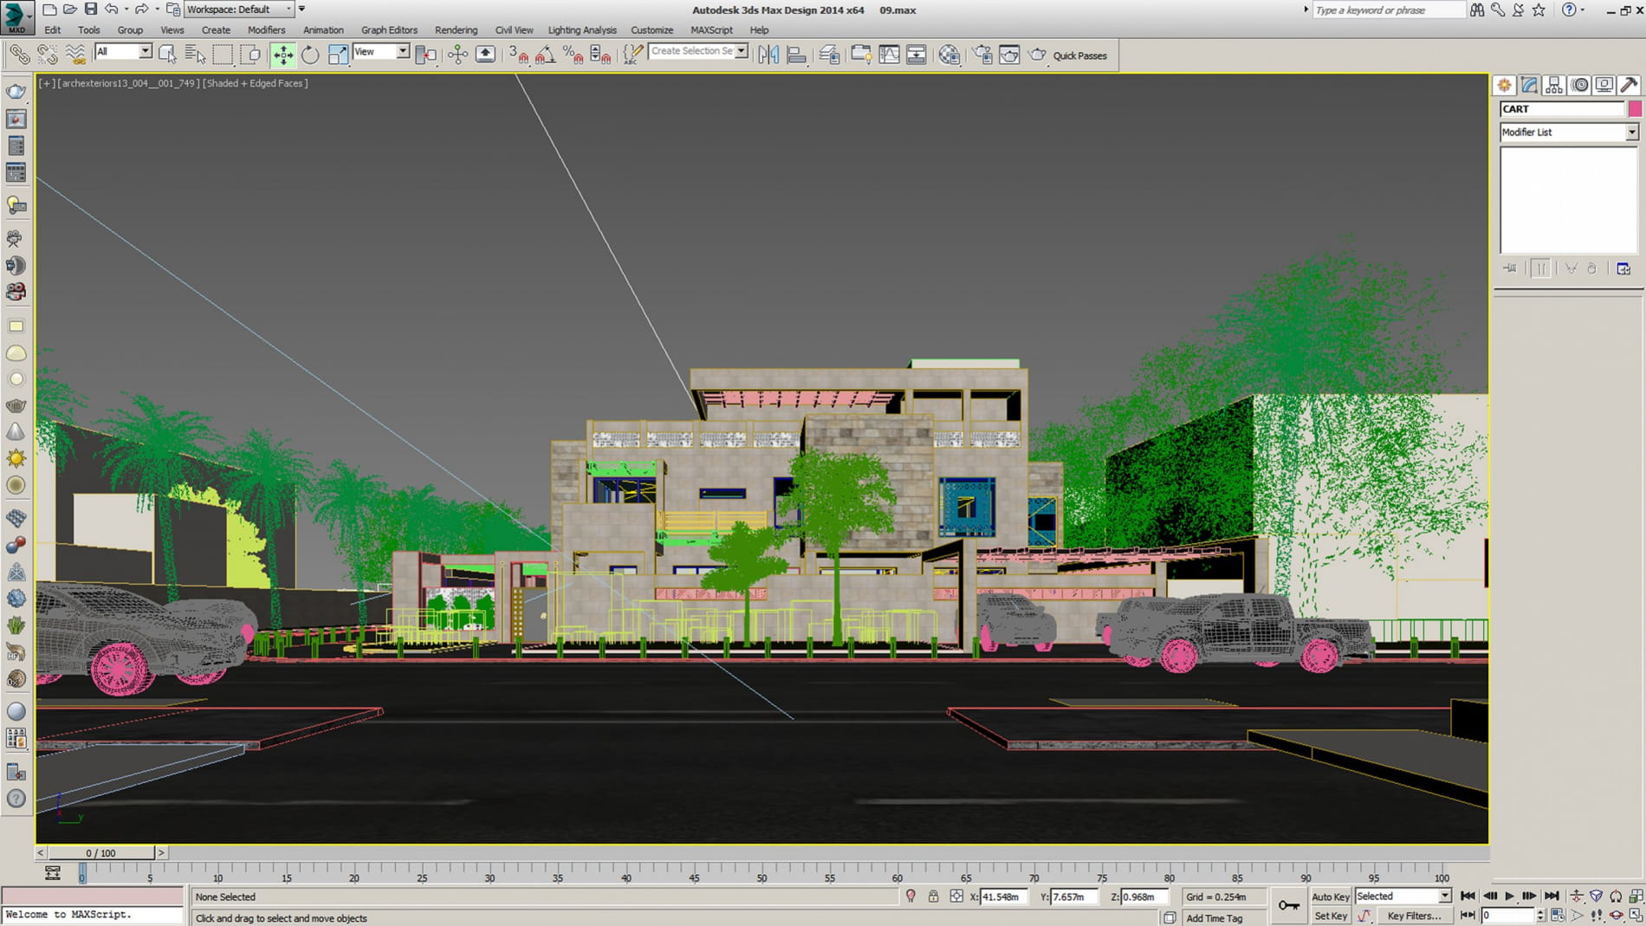The image size is (1646, 926).
Task: Select the Select and Move tool
Action: click(x=283, y=55)
